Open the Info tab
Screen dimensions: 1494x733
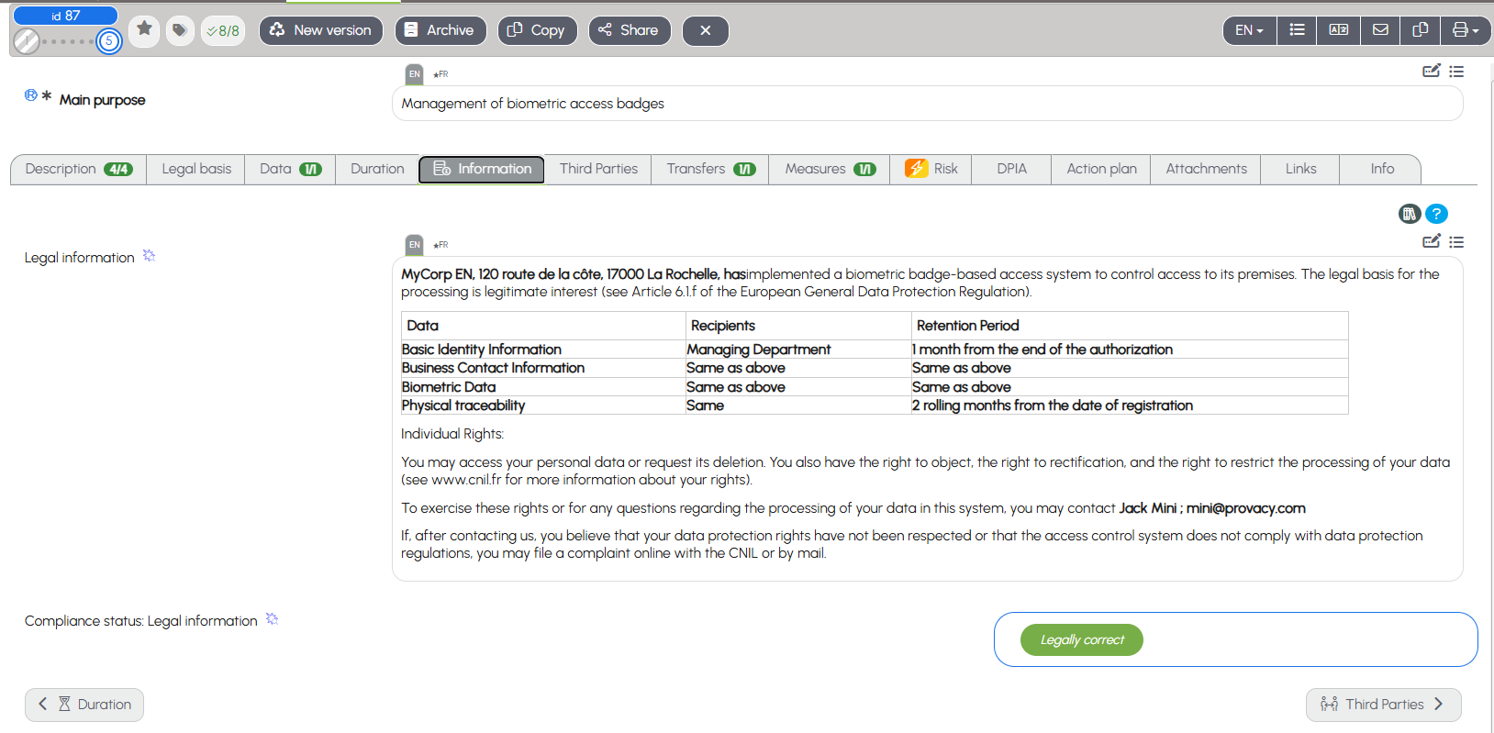[1382, 169]
